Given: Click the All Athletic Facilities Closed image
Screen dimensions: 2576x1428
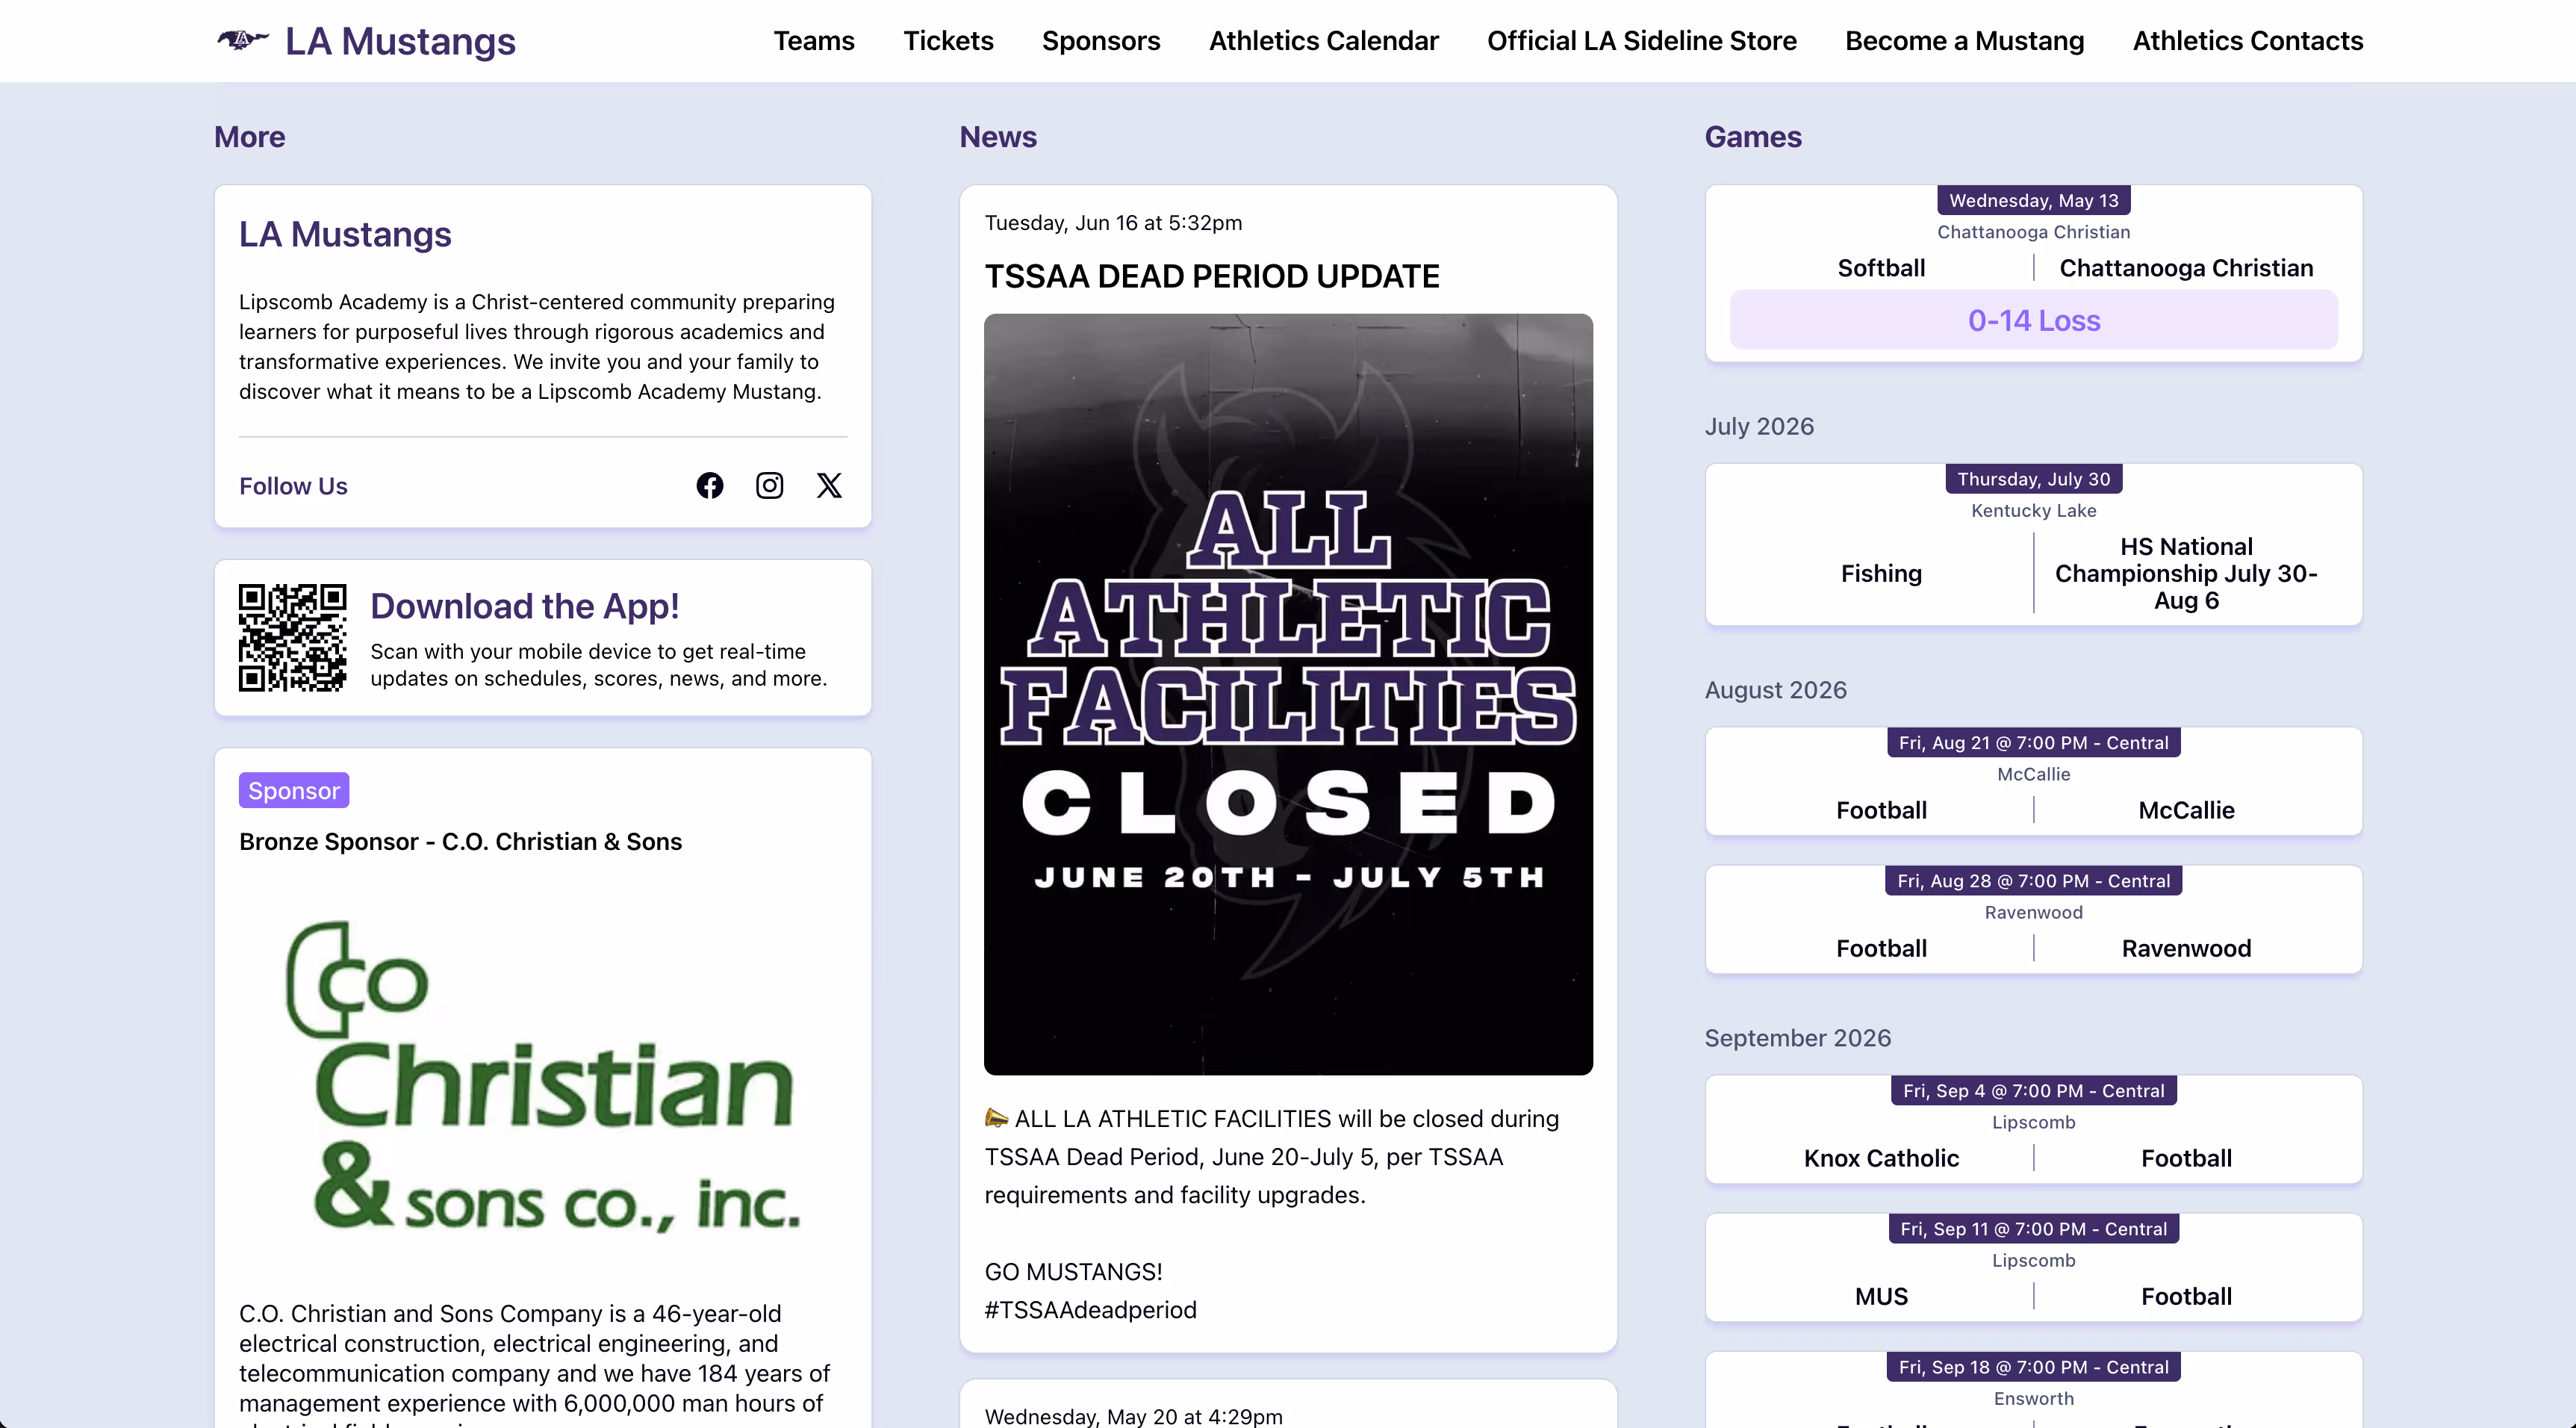Looking at the screenshot, I should tap(1288, 694).
